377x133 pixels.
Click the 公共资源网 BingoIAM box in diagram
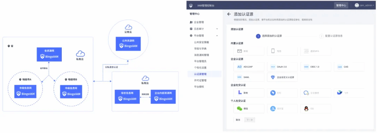pyautogui.click(x=128, y=44)
